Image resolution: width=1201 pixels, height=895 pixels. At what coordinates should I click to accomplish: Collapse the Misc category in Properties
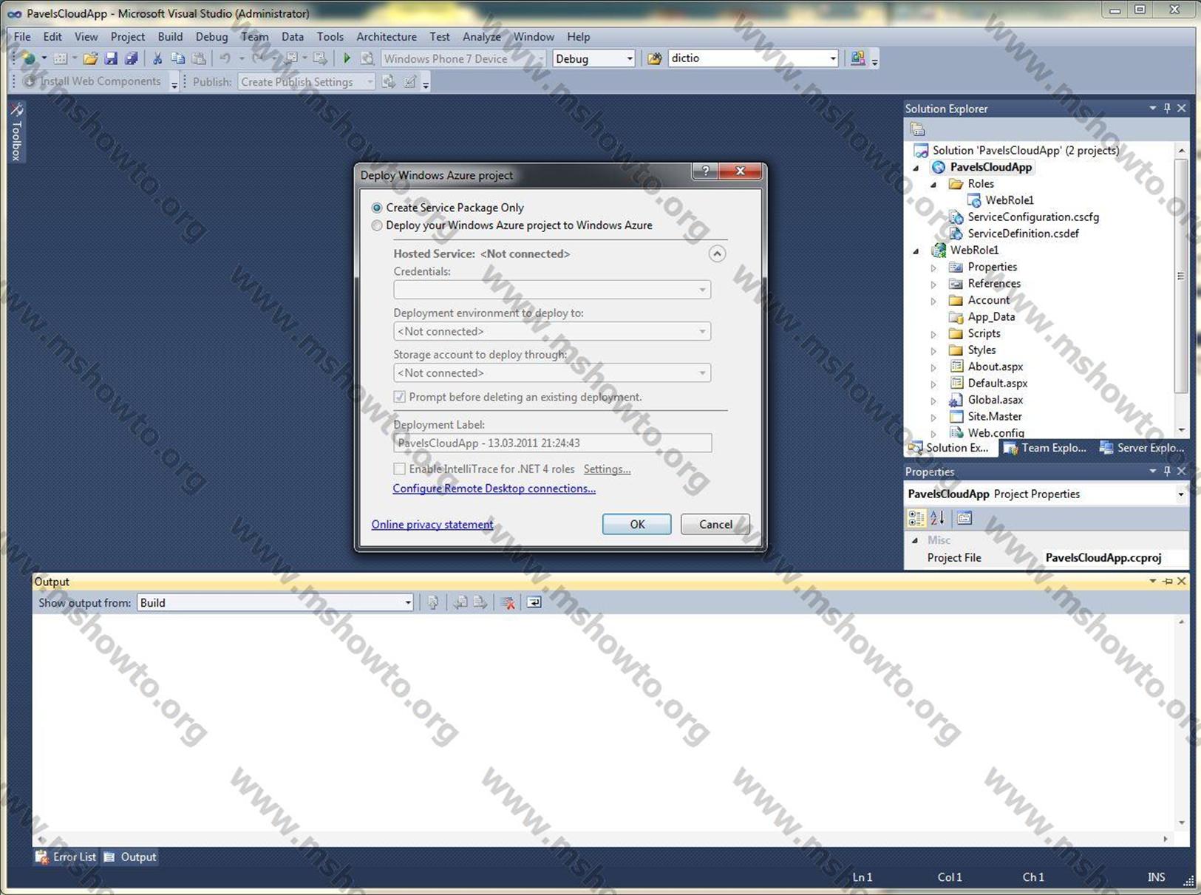click(x=916, y=540)
